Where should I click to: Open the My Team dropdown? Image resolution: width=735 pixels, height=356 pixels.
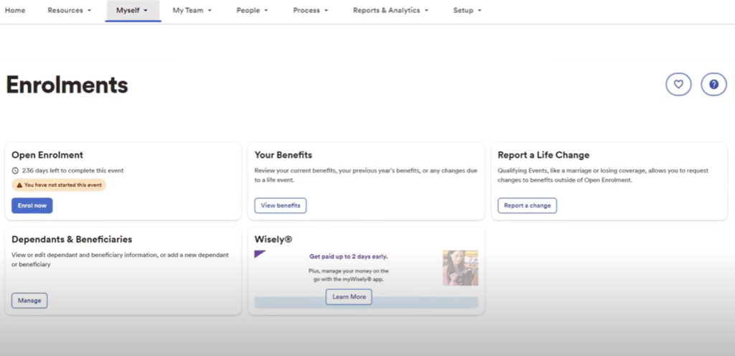pos(192,11)
